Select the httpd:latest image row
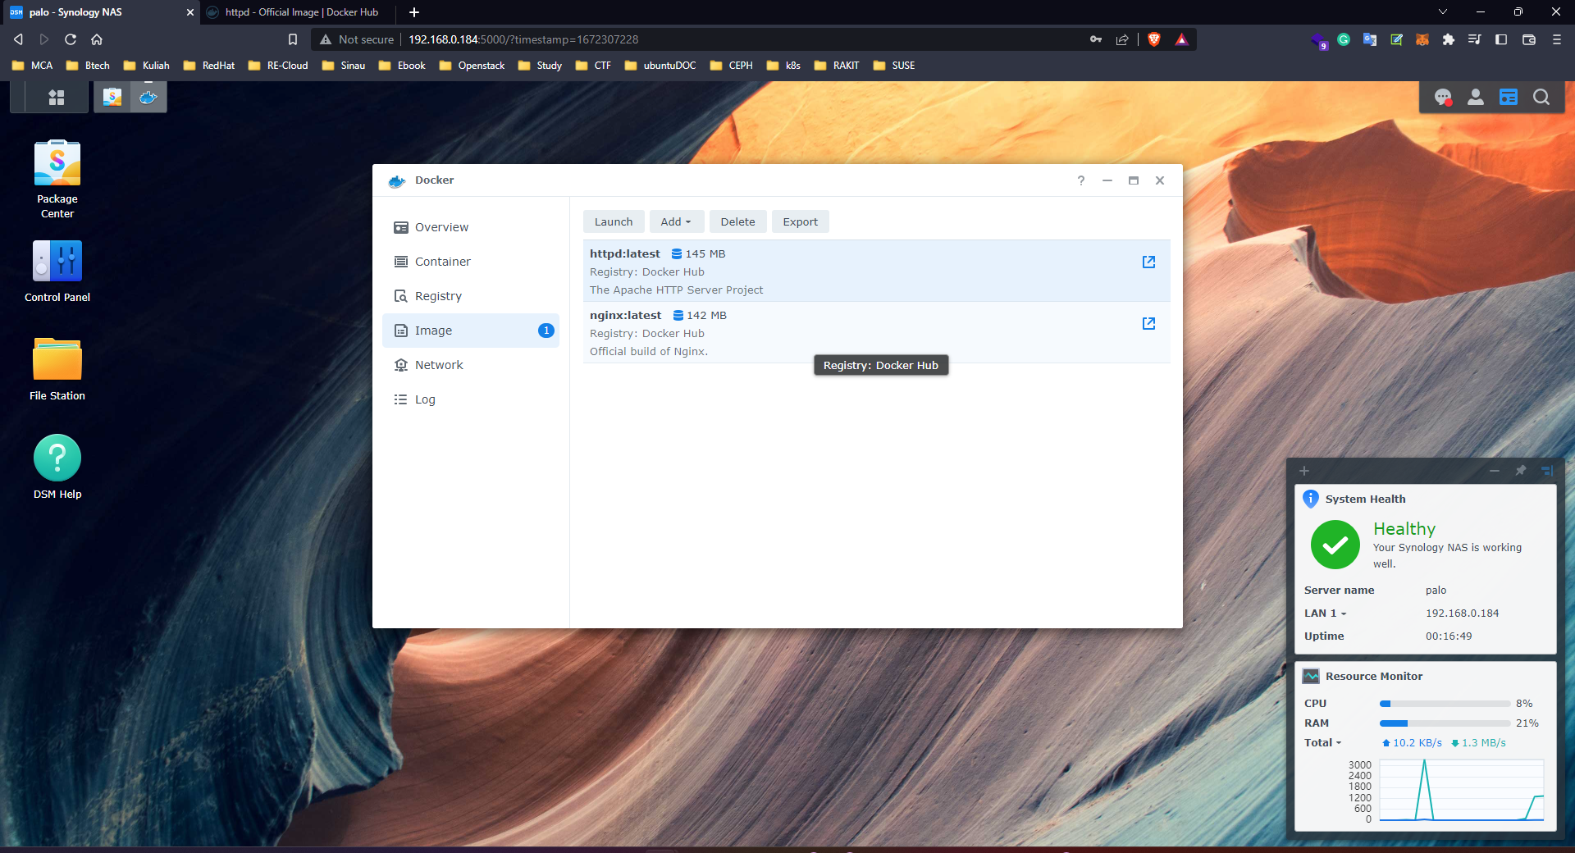 click(x=876, y=271)
